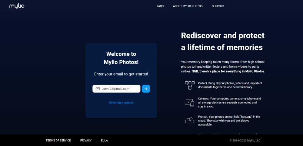The height and width of the screenshot is (146, 303).
Task: Open About Mylio Photos page
Action: click(188, 6)
